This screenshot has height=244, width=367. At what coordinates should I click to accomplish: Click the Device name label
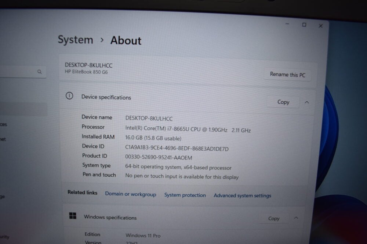tap(97, 117)
